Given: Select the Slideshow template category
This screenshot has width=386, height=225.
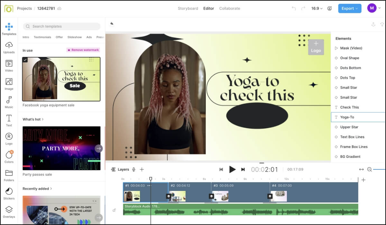Looking at the screenshot, I should tap(75, 37).
